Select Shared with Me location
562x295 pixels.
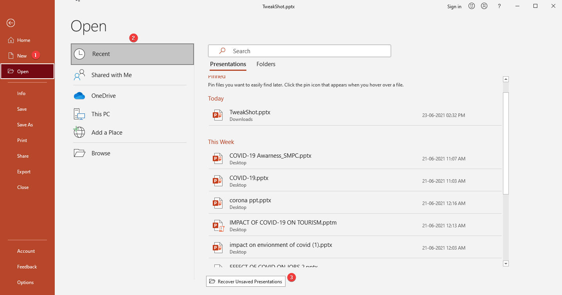coord(129,75)
